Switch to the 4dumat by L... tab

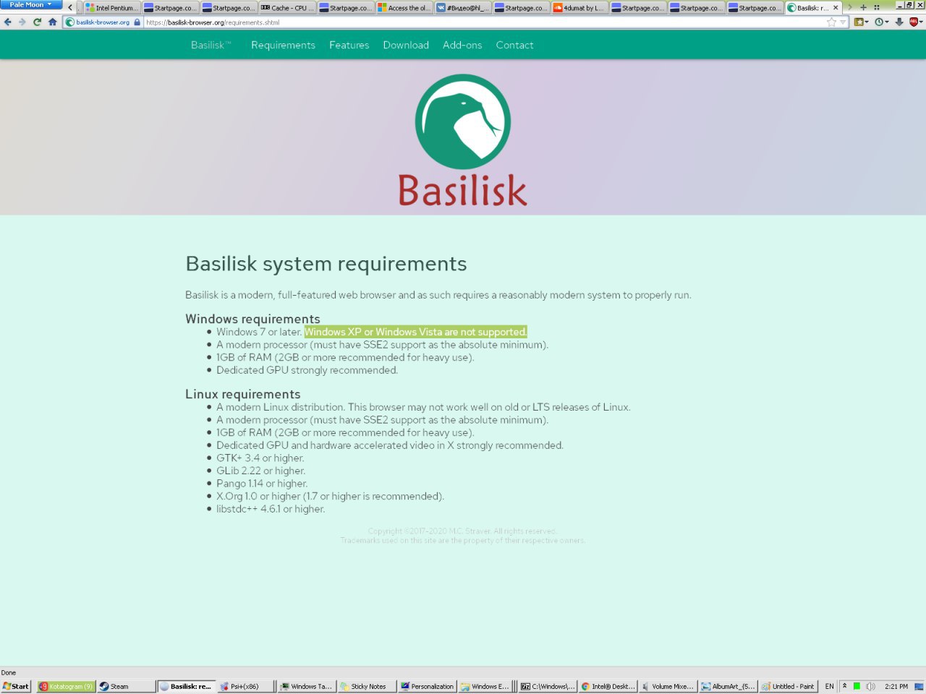point(579,8)
